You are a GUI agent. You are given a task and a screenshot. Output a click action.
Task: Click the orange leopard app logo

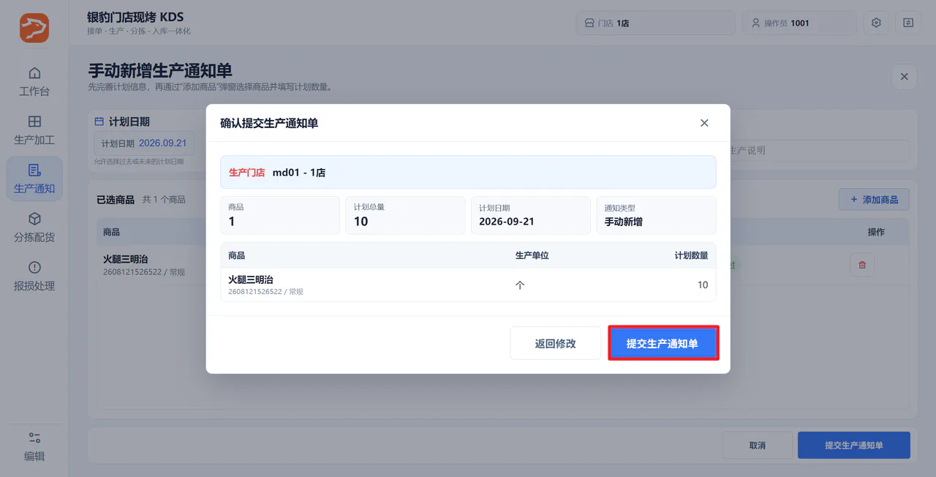[x=34, y=28]
